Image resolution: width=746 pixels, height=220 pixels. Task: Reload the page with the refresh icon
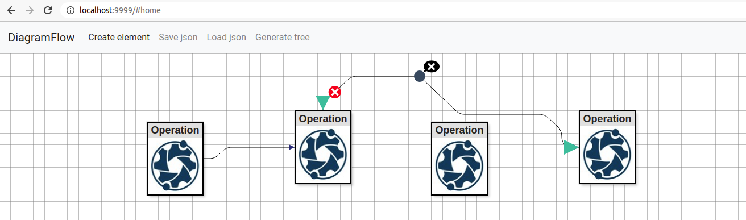pyautogui.click(x=48, y=10)
